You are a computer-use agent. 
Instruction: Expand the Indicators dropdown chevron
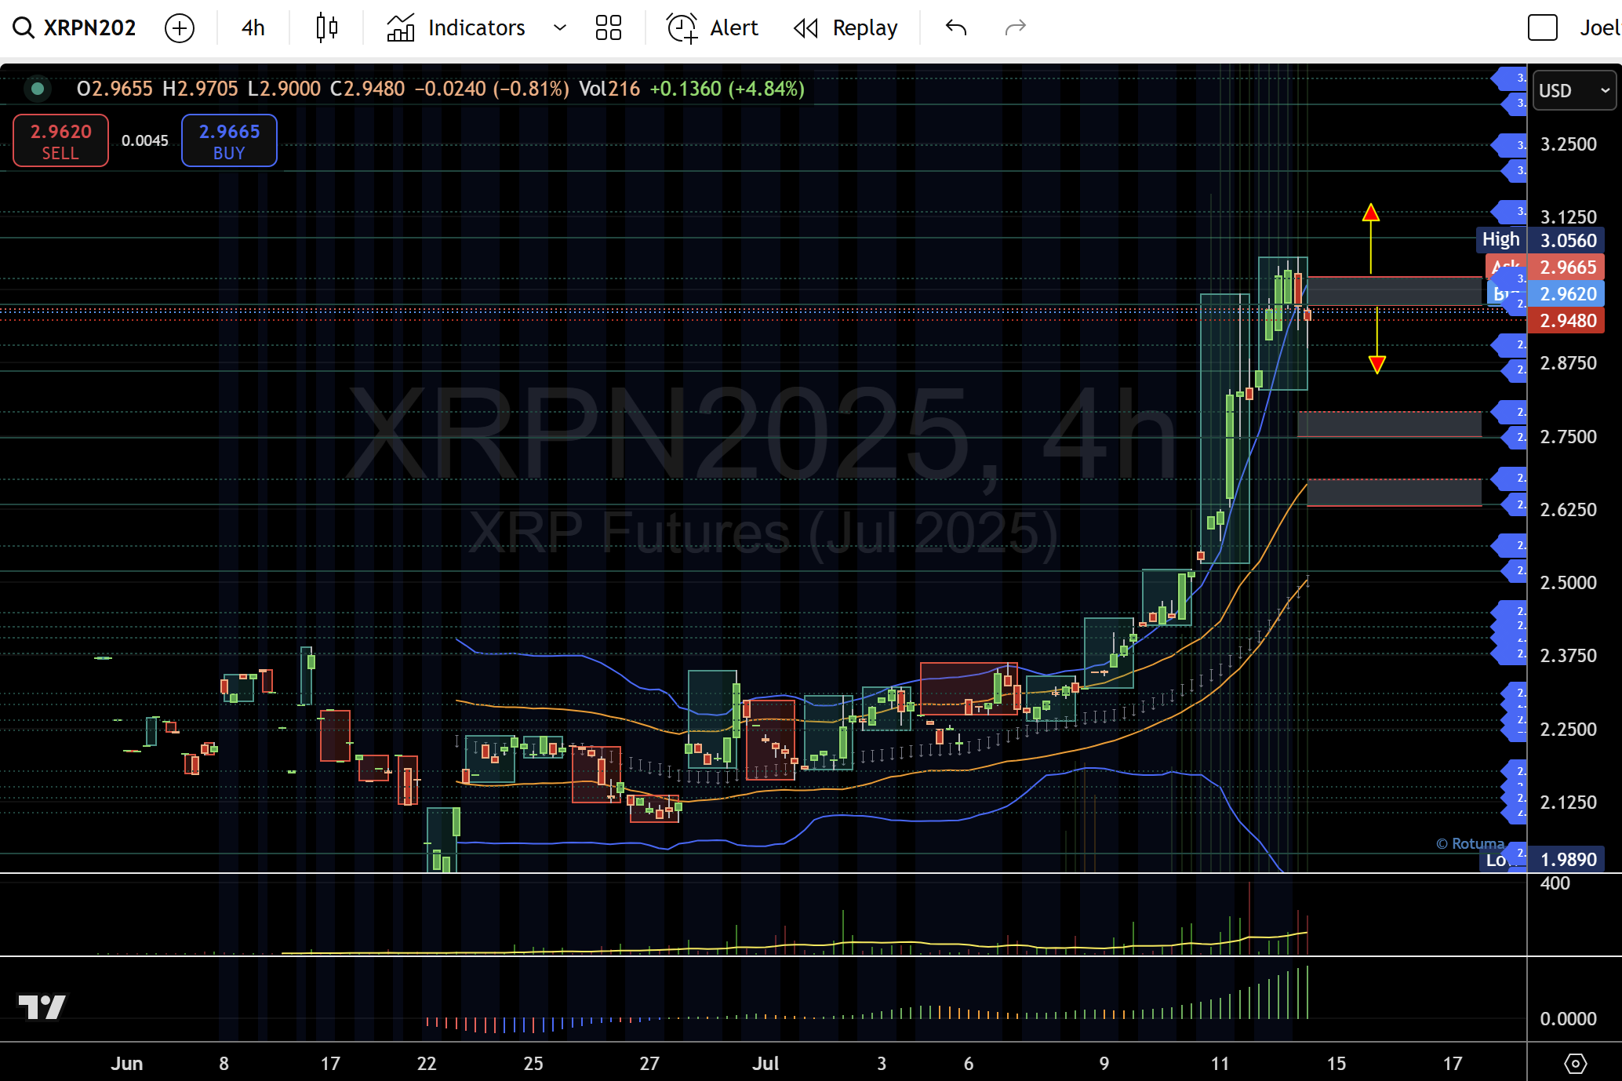(x=559, y=27)
